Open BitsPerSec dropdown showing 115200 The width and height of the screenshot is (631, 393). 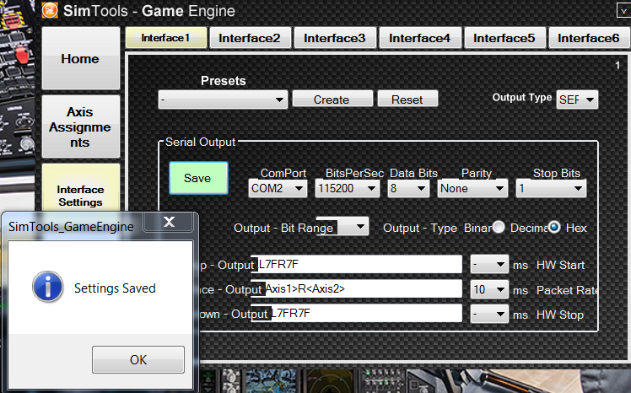(347, 188)
